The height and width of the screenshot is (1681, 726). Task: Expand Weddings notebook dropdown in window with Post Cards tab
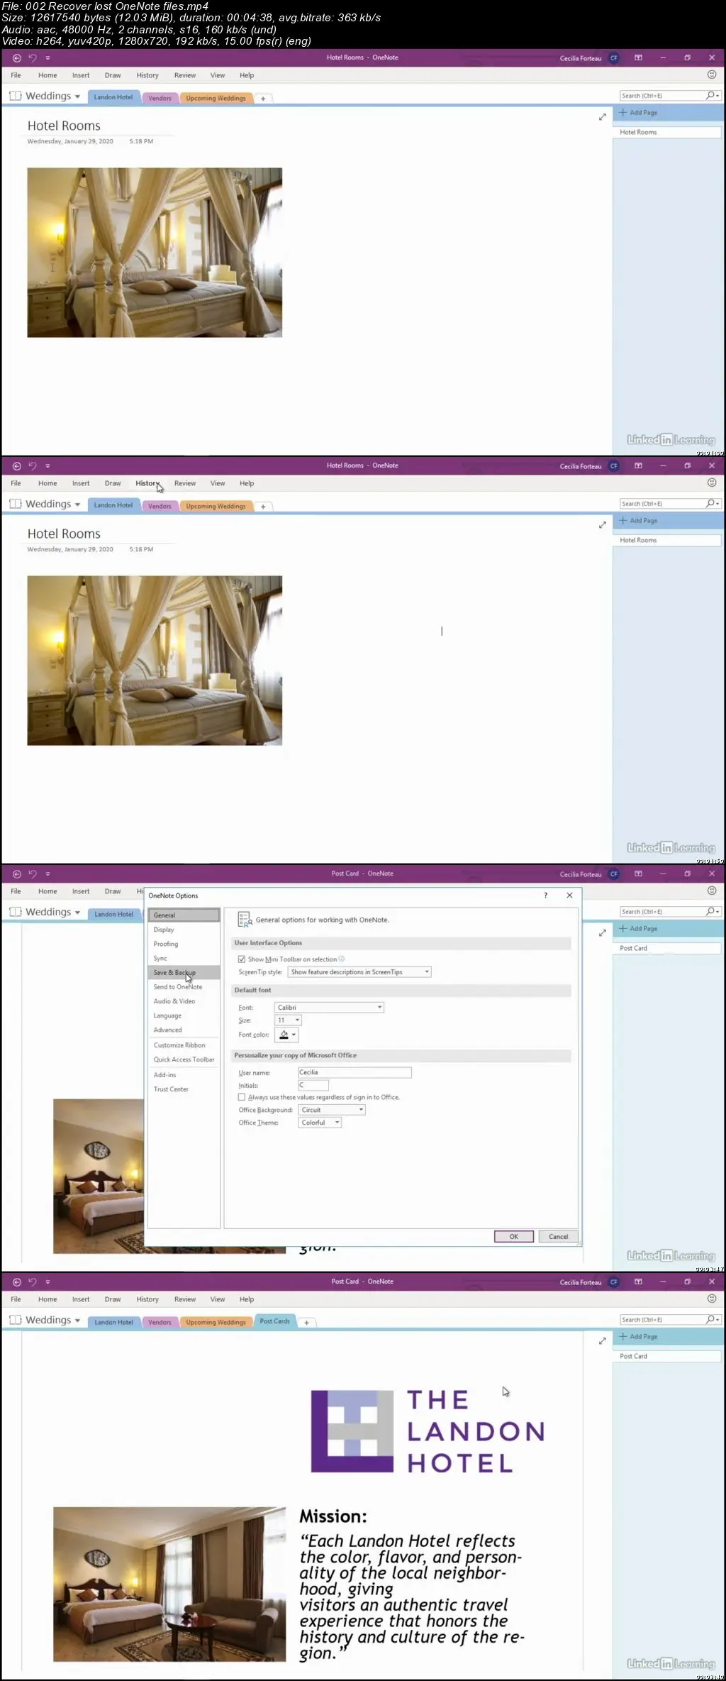[77, 1321]
